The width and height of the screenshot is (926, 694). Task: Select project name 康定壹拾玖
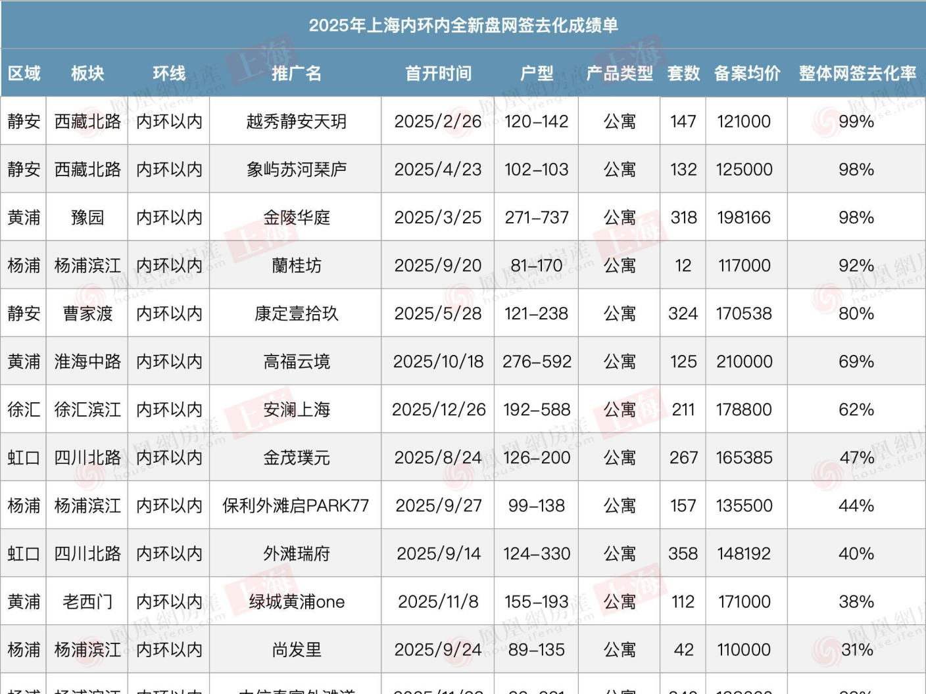point(296,313)
